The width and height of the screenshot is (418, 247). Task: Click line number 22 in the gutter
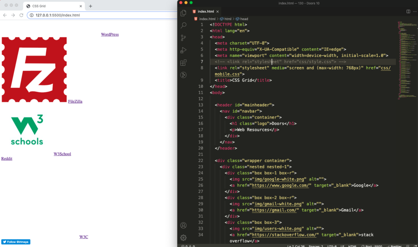pos(201,160)
